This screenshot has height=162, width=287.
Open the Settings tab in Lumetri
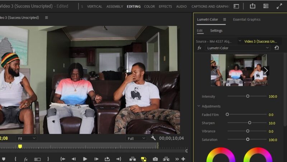pyautogui.click(x=216, y=31)
